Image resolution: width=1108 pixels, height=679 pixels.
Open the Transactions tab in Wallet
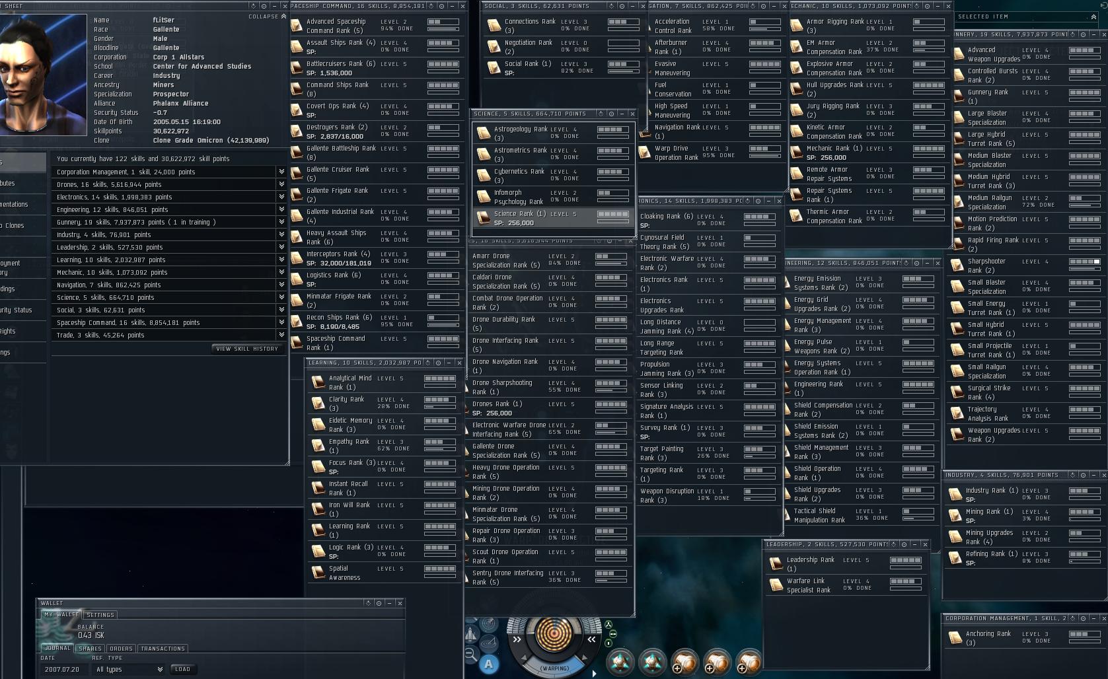tap(163, 649)
